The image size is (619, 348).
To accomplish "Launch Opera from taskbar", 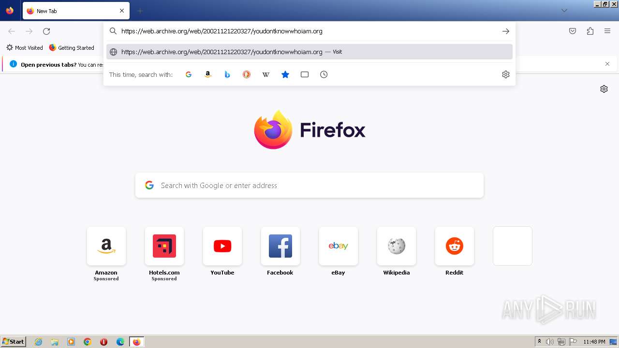I will (103, 342).
